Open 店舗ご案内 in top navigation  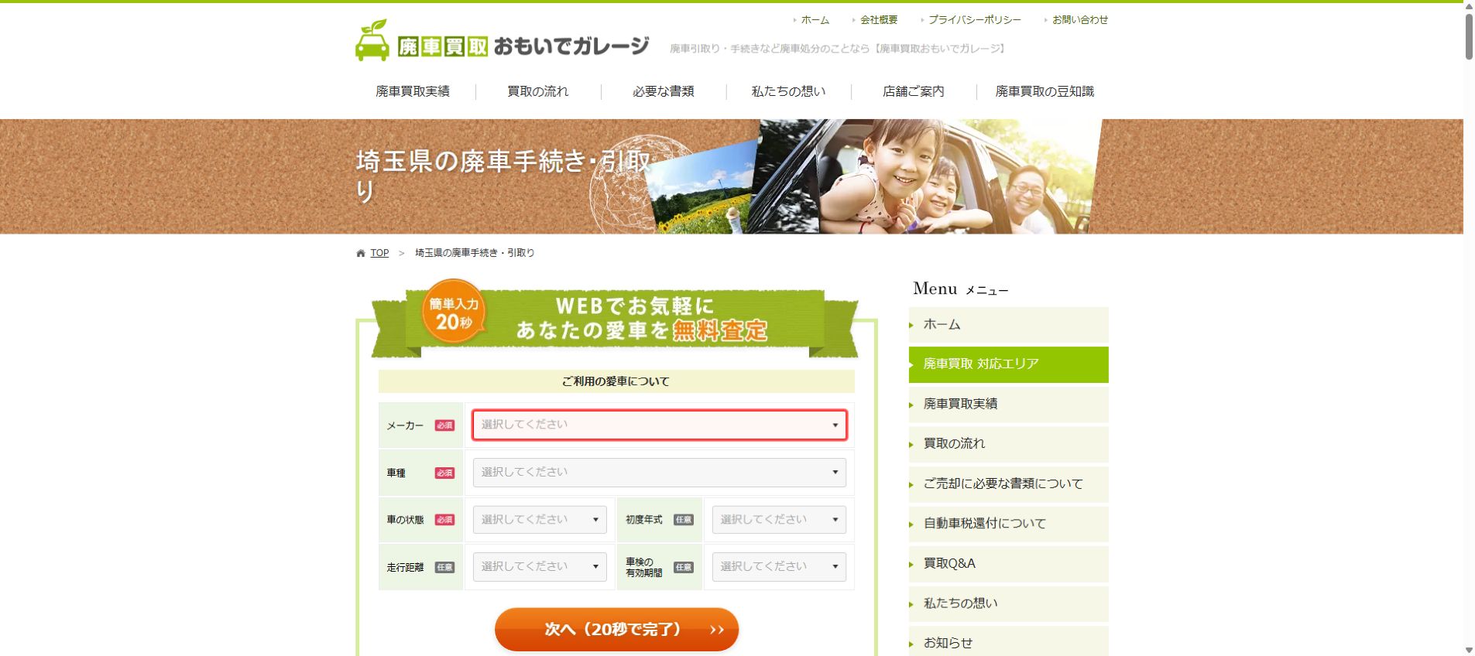[x=914, y=91]
